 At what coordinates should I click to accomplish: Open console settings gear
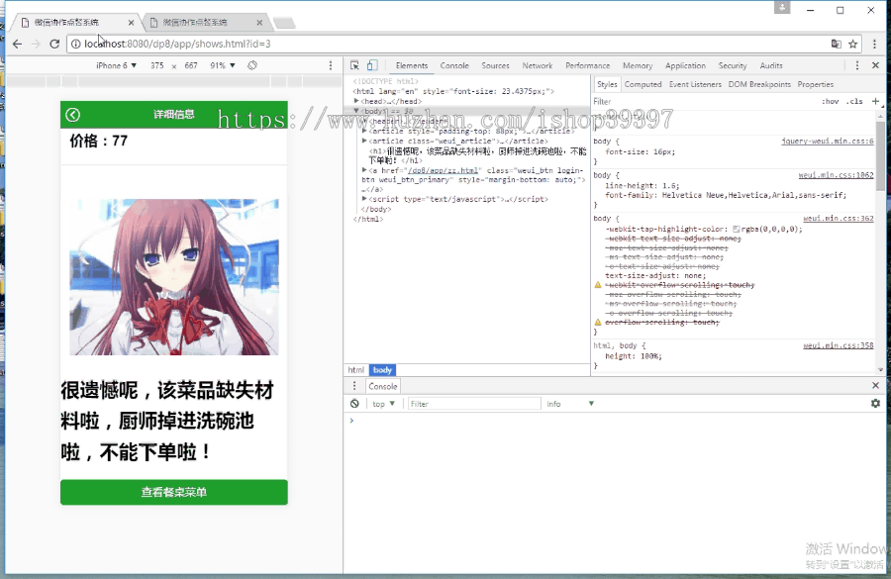pos(876,403)
